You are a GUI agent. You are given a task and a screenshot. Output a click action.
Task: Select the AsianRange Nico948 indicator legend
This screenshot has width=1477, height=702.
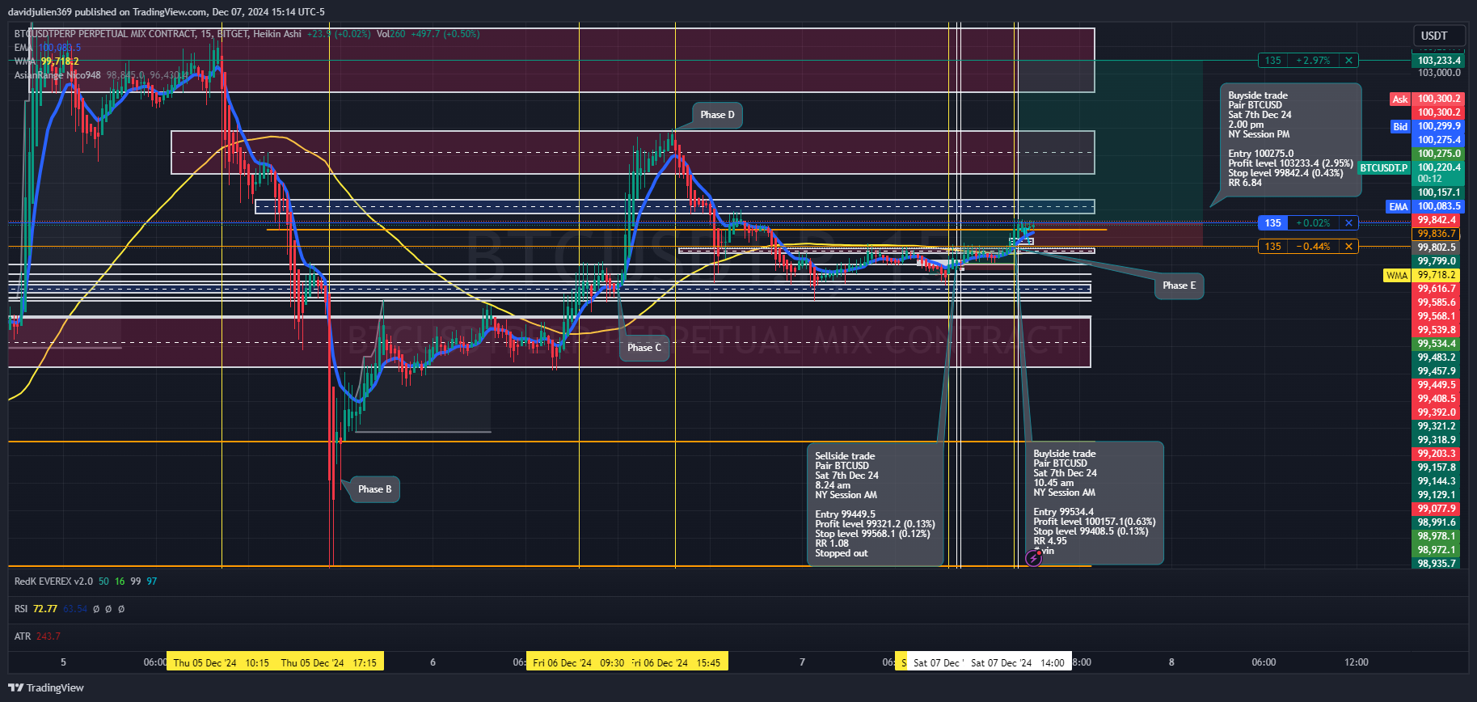coord(57,75)
